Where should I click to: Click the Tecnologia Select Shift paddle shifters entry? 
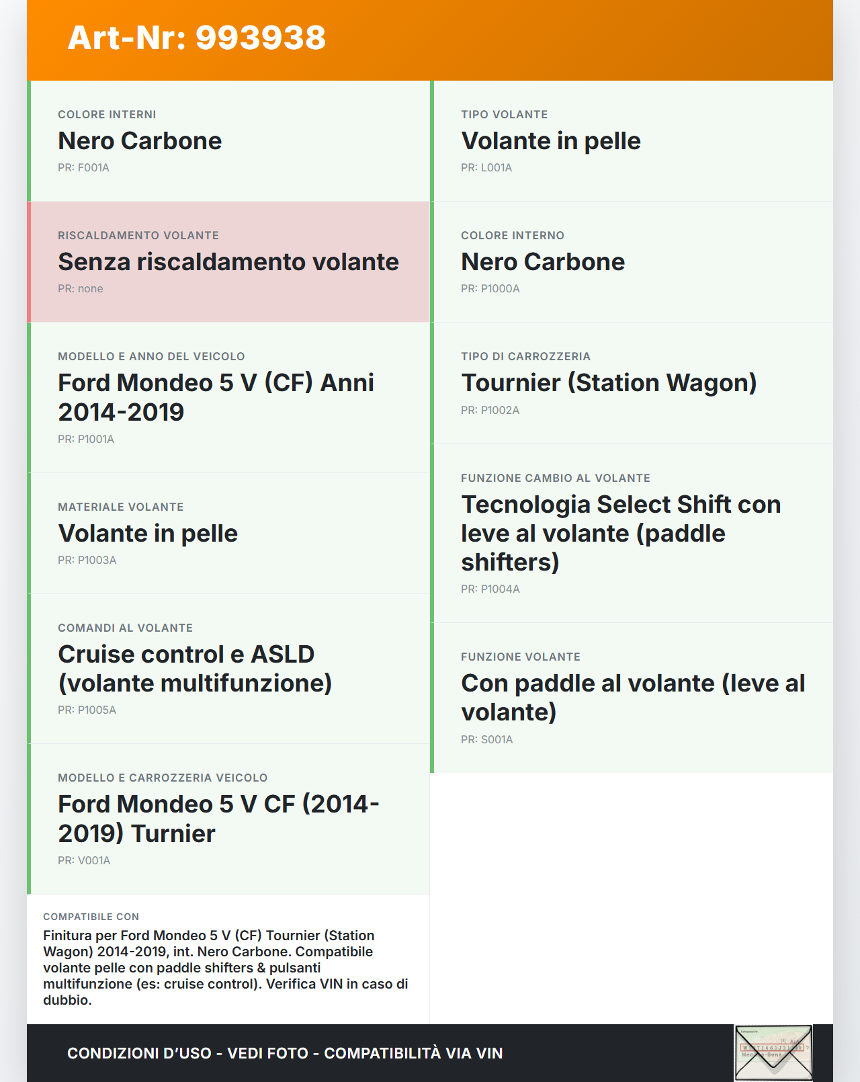[x=621, y=533]
